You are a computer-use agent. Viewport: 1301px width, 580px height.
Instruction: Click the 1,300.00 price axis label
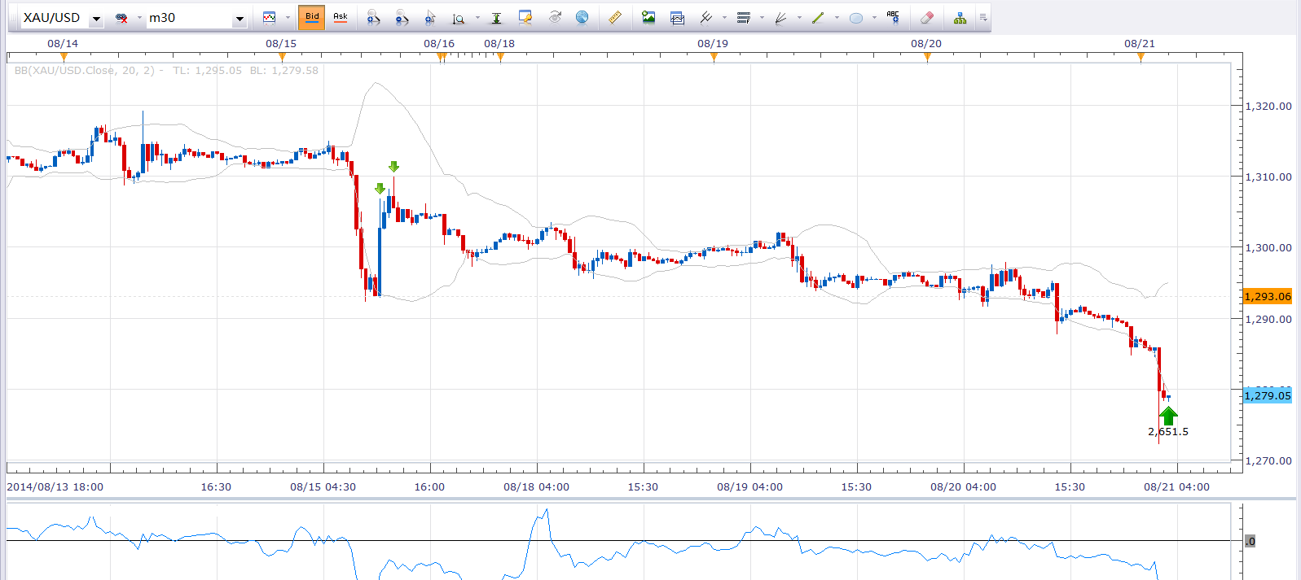coord(1268,247)
